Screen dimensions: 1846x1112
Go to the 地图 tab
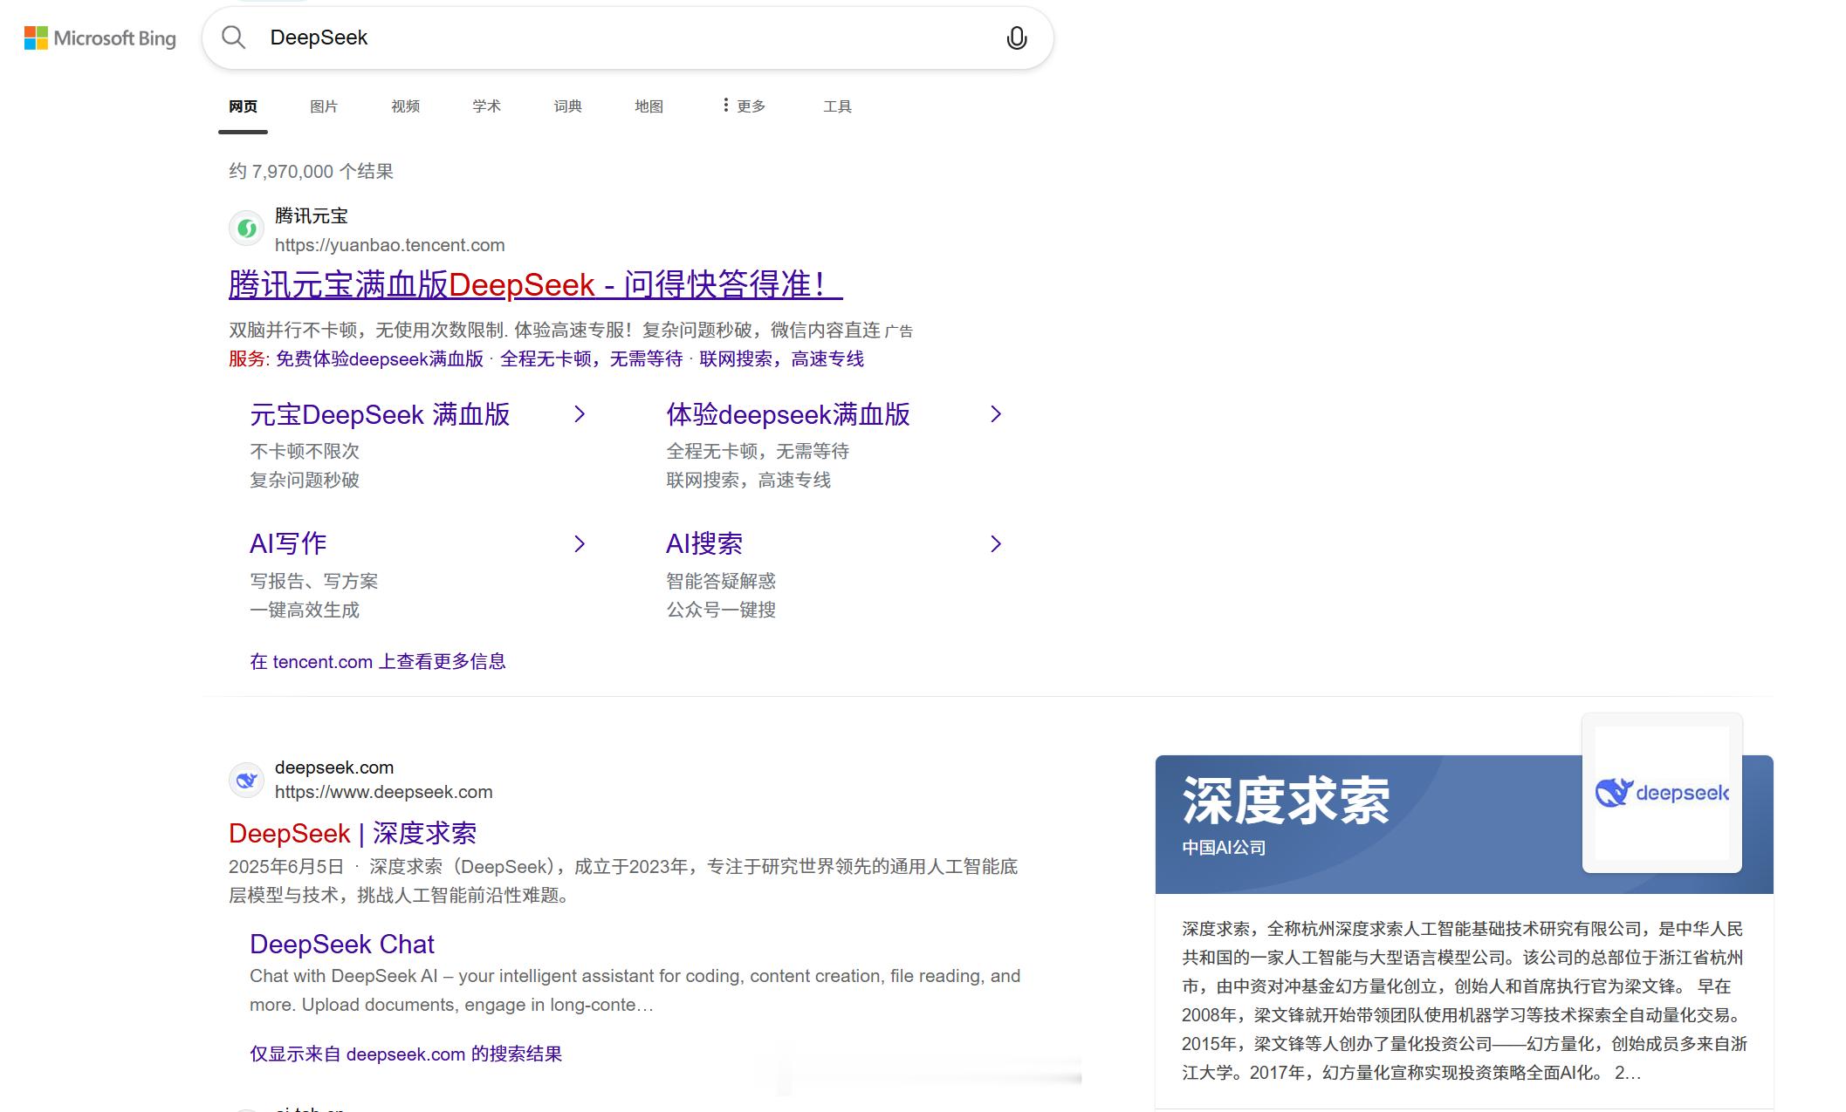[x=649, y=106]
